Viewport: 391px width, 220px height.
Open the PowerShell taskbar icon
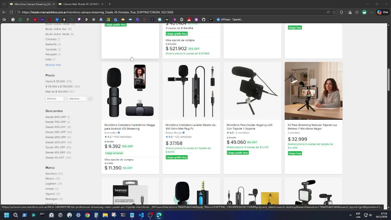24,215
